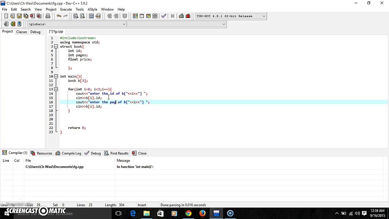Click the Compile toolbar icon

135,16
